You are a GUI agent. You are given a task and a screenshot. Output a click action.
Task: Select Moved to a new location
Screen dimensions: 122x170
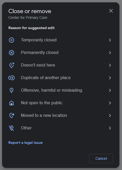(x=61, y=116)
